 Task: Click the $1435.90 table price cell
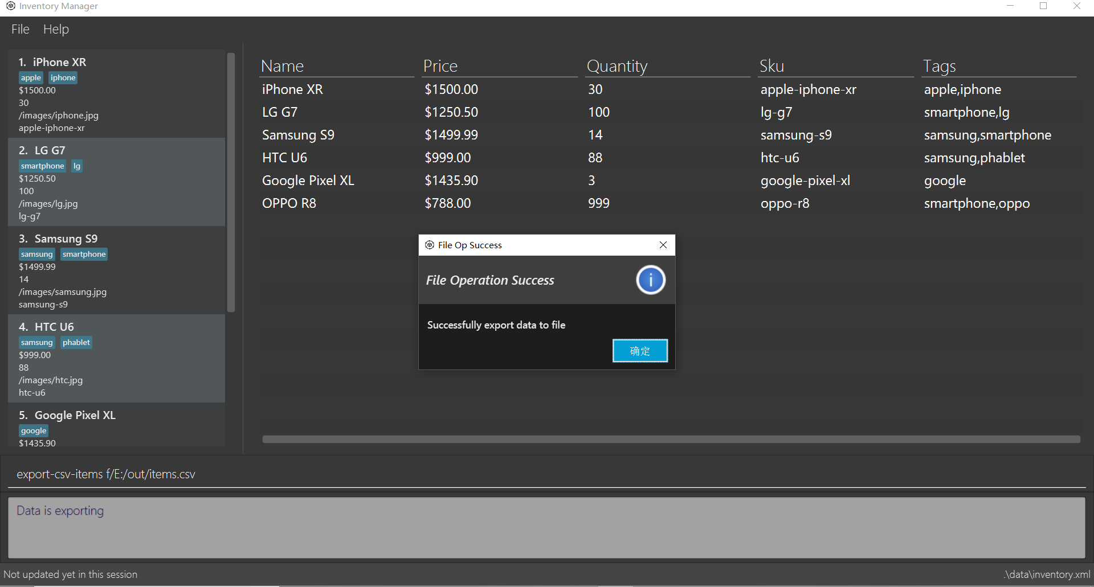pos(451,180)
